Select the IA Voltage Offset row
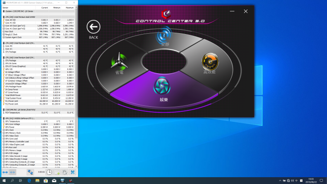The height and width of the screenshot is (184, 327). pos(38,72)
